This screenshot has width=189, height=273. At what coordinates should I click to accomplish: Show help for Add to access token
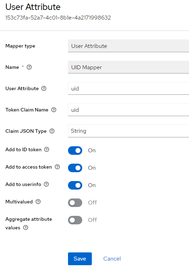tap(57, 167)
